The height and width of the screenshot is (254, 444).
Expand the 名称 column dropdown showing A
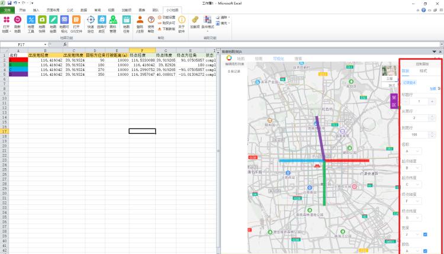(x=413, y=151)
